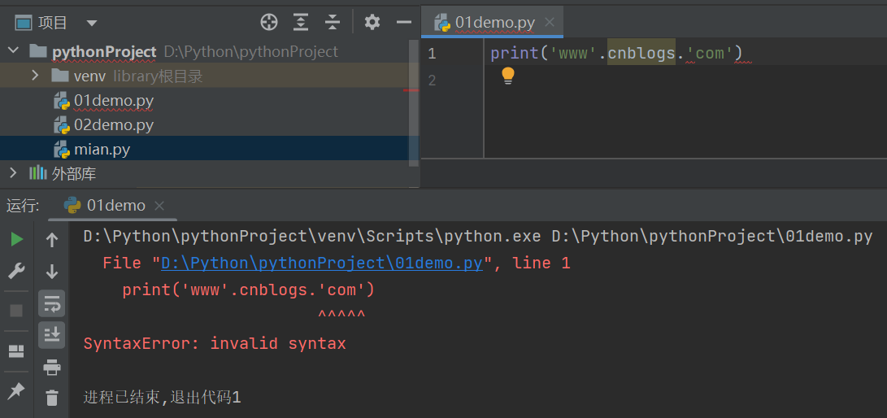Image resolution: width=887 pixels, height=418 pixels.
Task: Open the 项目 view dropdown
Action: (91, 23)
